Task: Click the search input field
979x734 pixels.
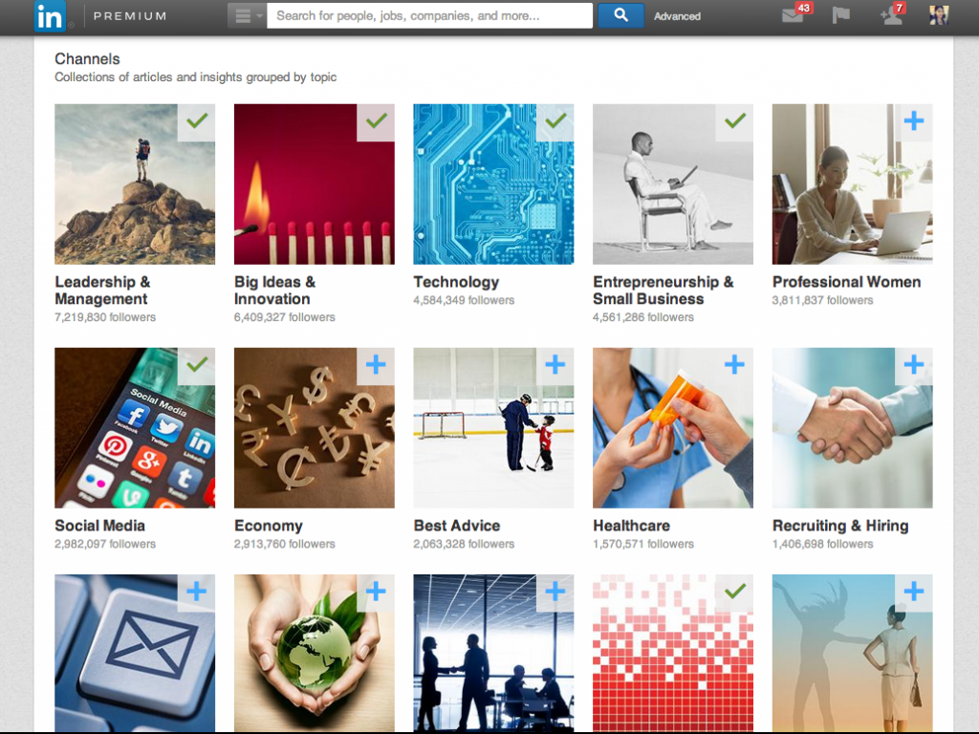Action: pos(429,15)
